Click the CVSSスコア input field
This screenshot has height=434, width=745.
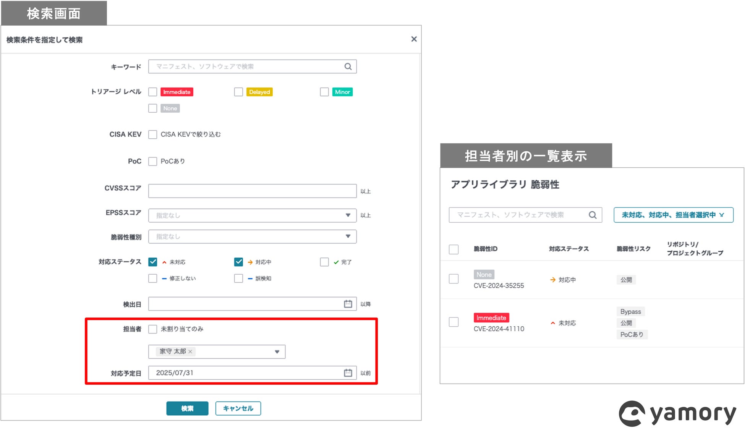(252, 191)
